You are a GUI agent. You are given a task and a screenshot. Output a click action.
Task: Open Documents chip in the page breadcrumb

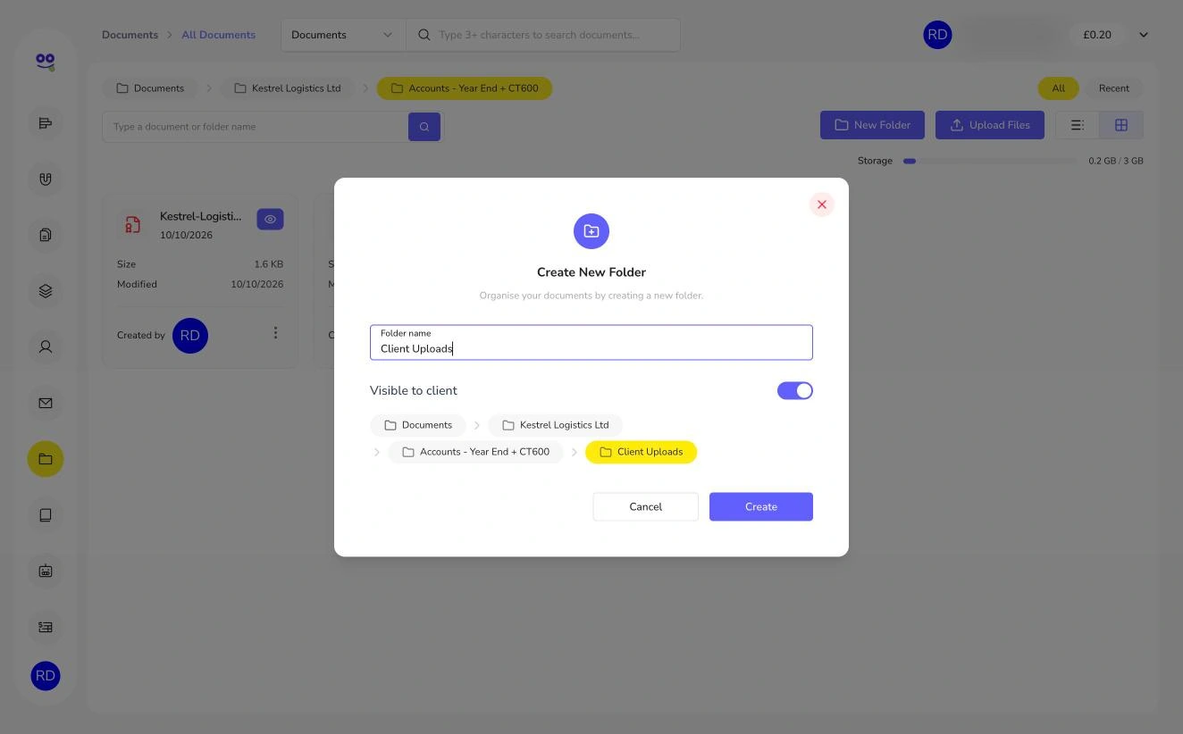click(150, 88)
